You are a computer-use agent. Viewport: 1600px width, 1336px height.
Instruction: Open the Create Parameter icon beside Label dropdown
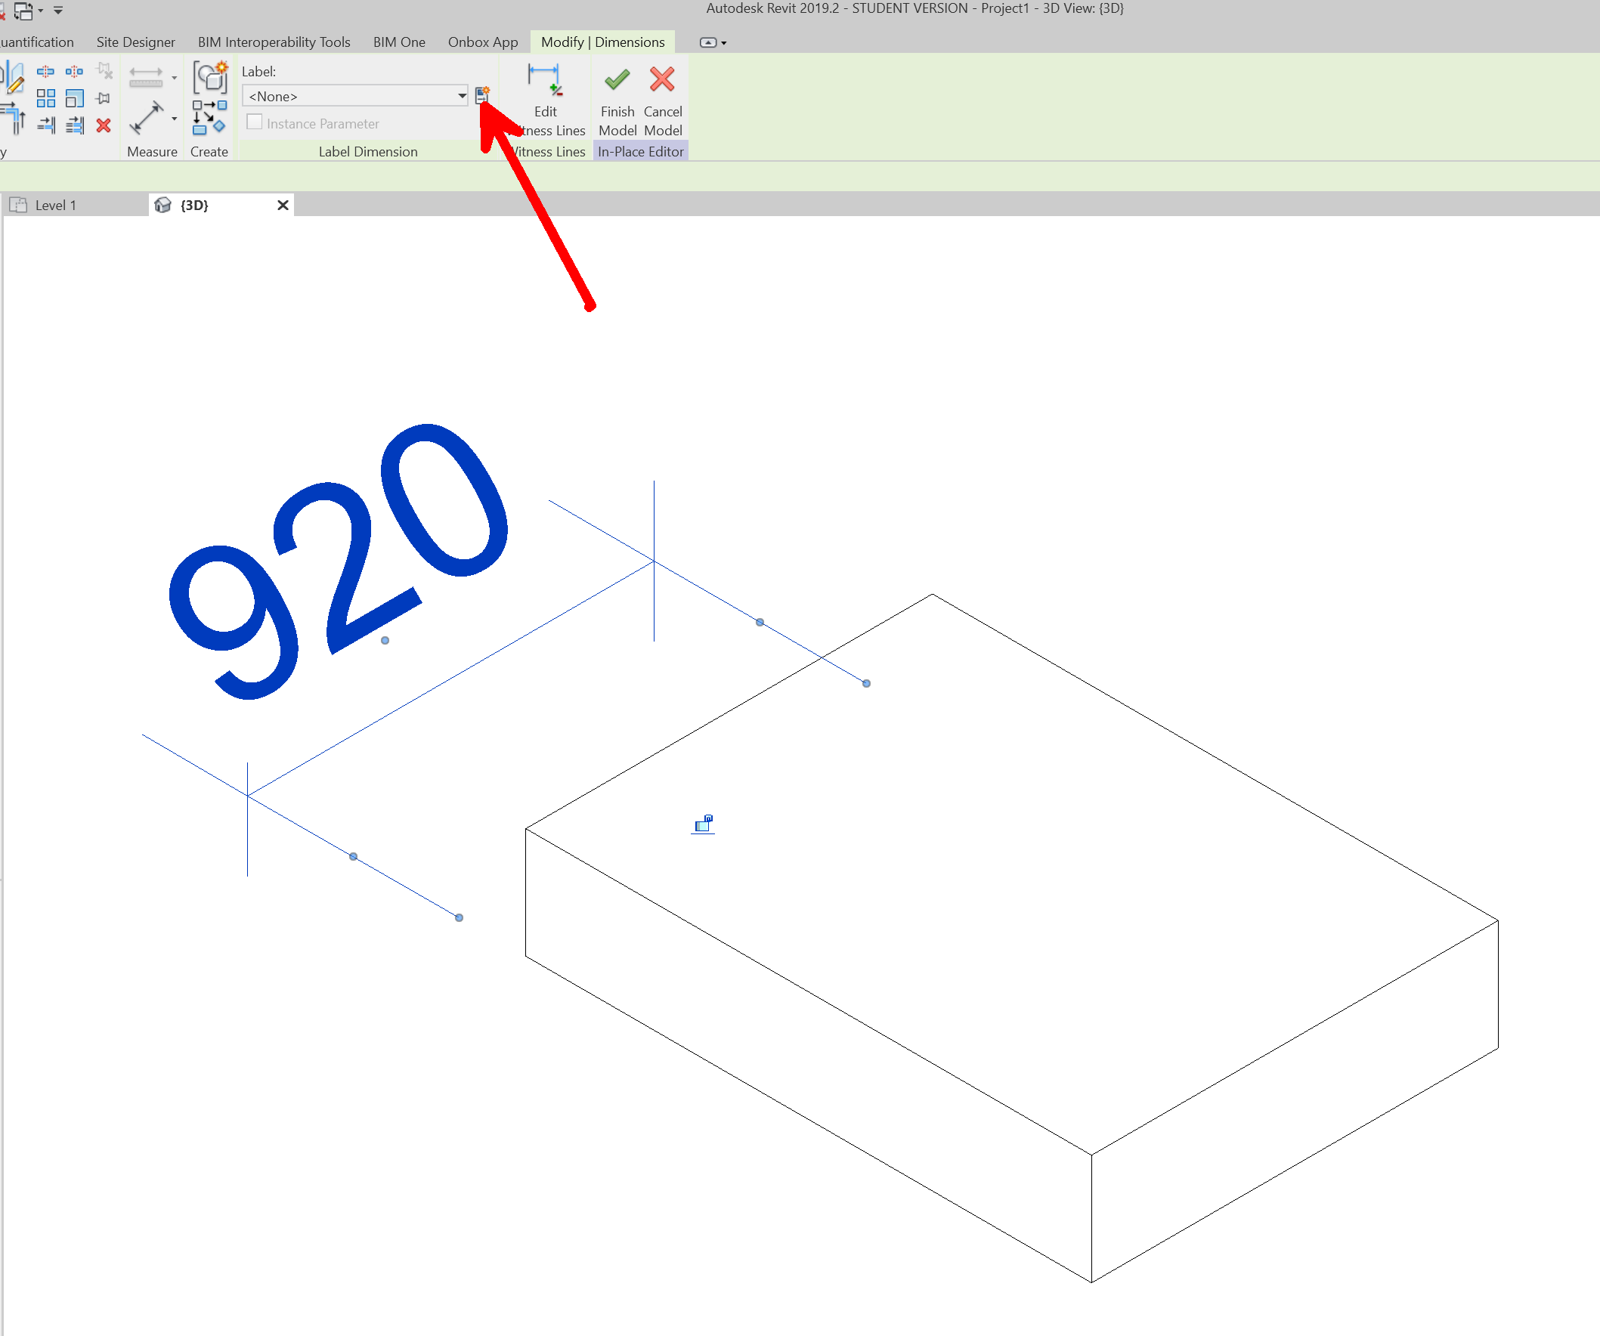pyautogui.click(x=482, y=95)
